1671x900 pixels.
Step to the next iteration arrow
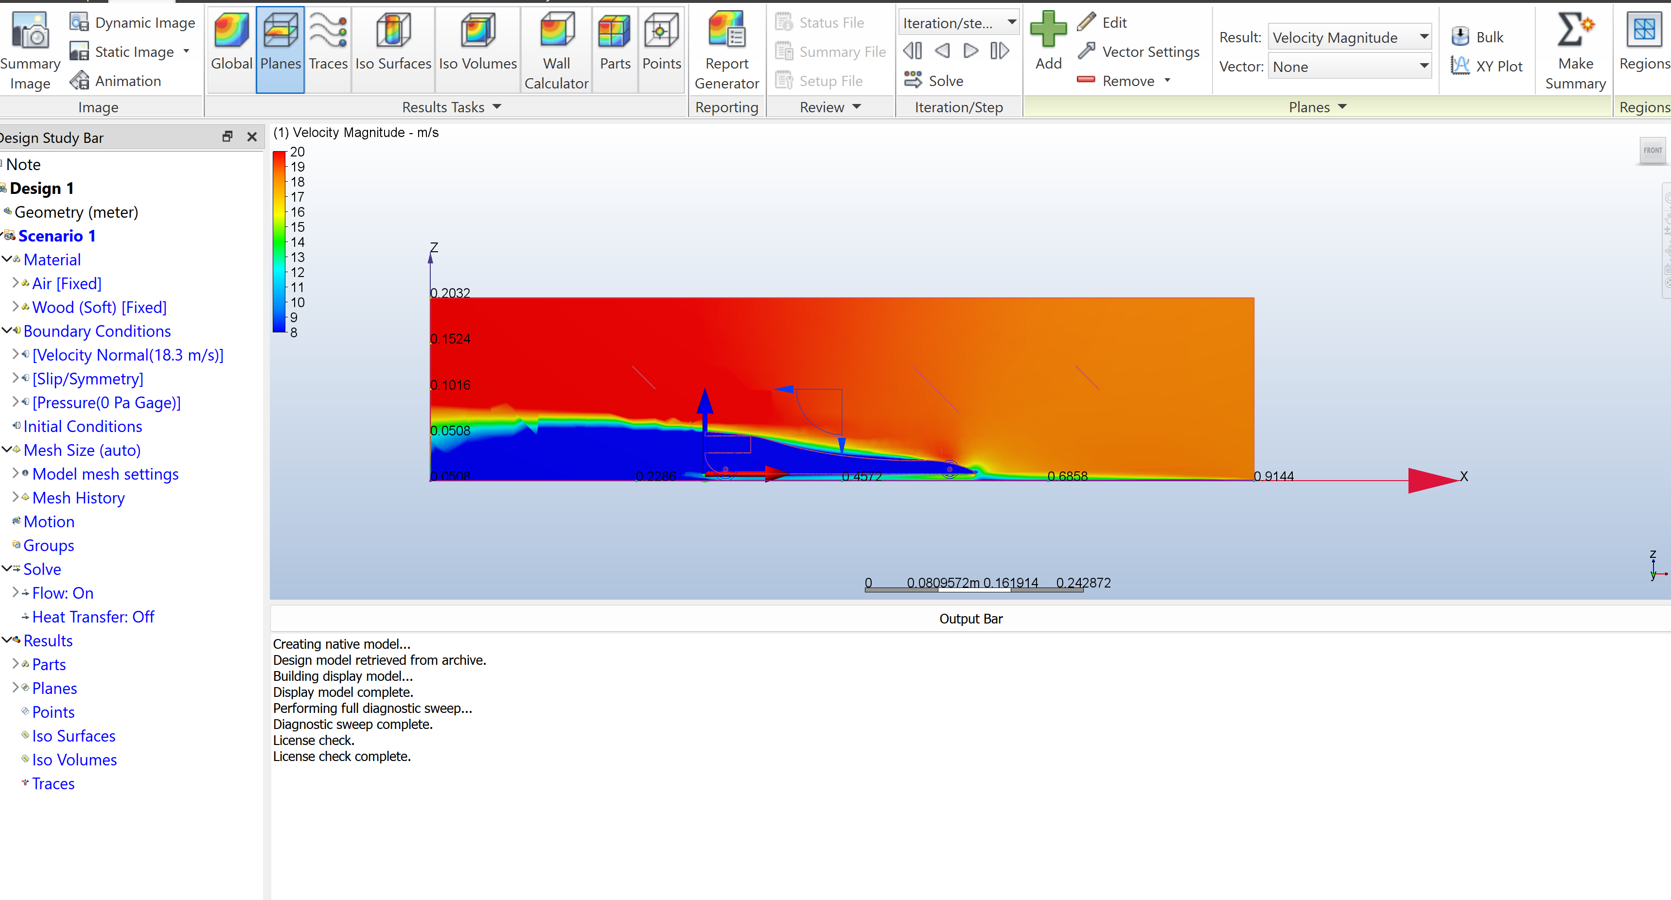(970, 51)
